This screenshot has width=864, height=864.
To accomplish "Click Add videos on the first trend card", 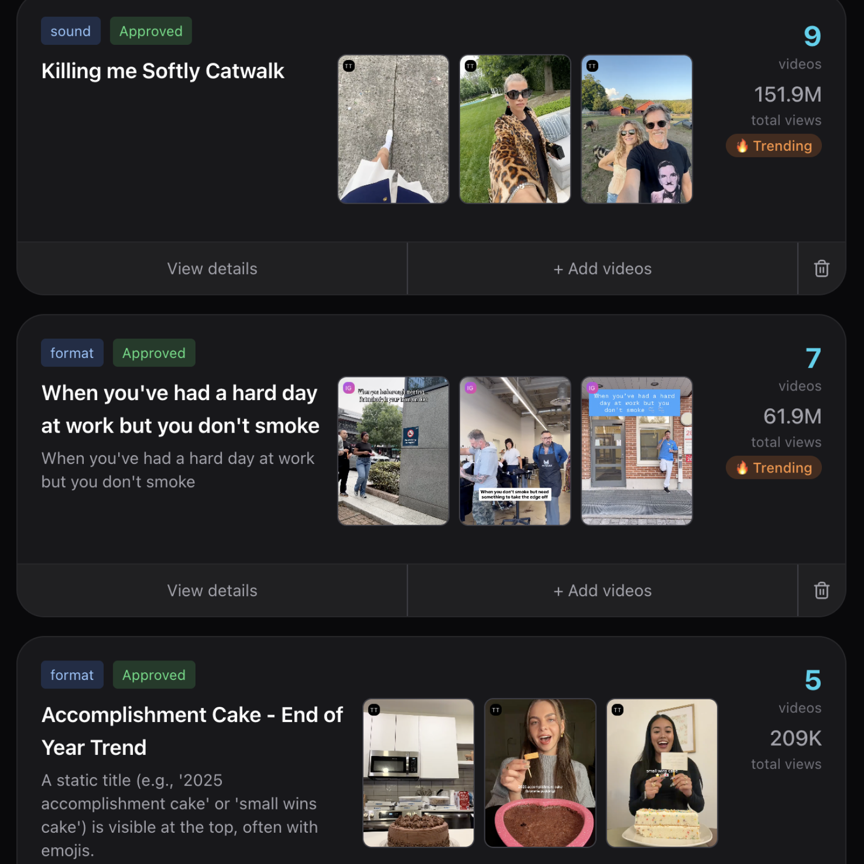I will 602,268.
